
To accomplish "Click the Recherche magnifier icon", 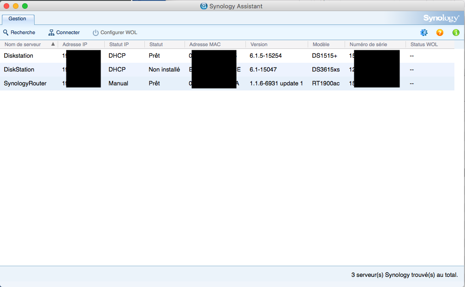I will click(6, 32).
